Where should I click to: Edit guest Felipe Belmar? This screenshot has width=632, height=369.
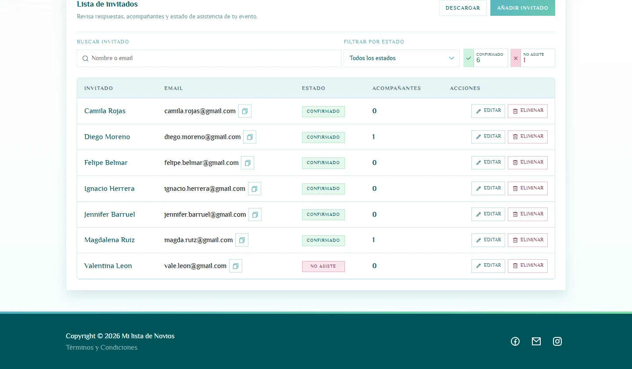point(488,163)
